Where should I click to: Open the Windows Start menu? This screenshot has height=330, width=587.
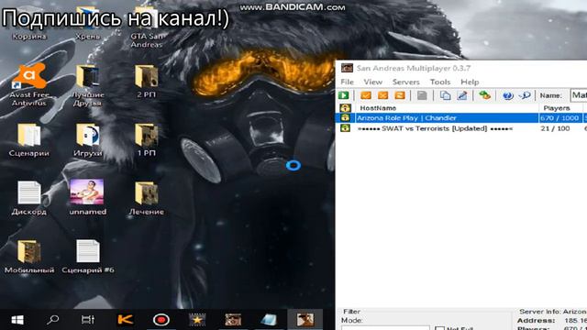click(17, 320)
